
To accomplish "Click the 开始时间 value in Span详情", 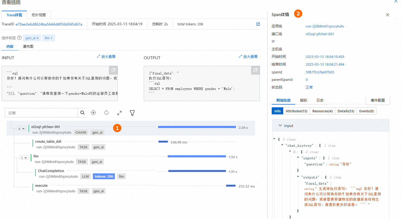I will coord(325,57).
